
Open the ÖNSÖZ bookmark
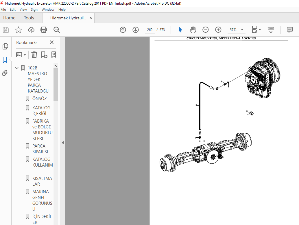pyautogui.click(x=40, y=99)
